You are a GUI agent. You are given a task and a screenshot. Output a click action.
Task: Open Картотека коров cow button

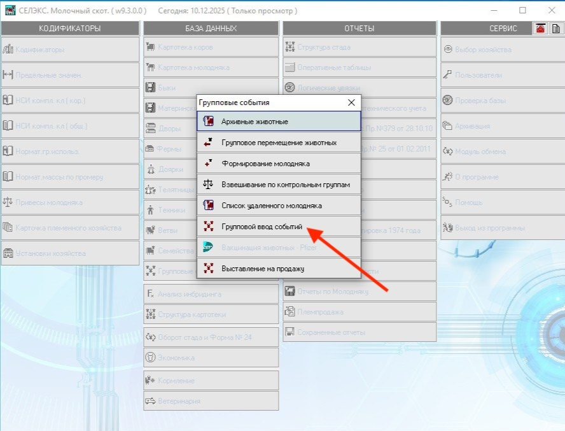click(x=211, y=47)
